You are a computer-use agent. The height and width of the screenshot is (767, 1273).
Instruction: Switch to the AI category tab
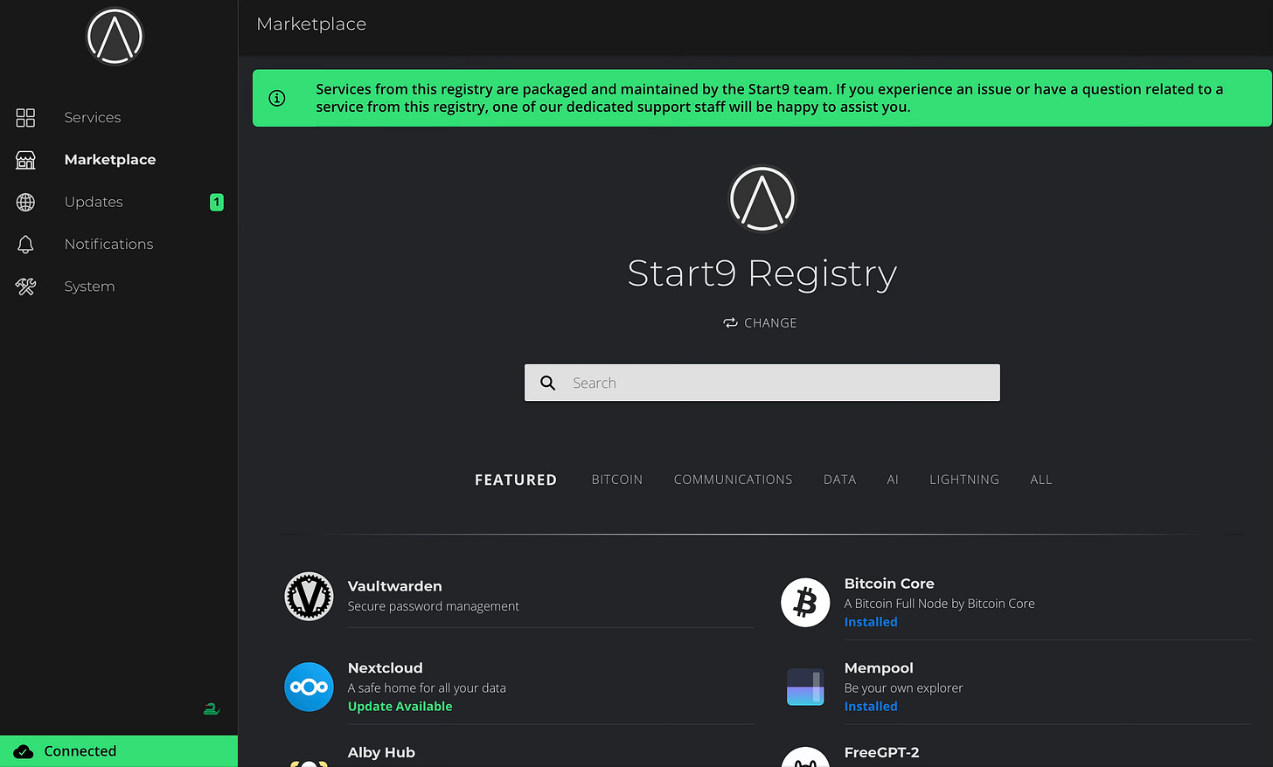893,480
